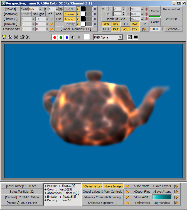Open double-arrow menu next to FFX button
This screenshot has width=187, height=210.
point(144,29)
